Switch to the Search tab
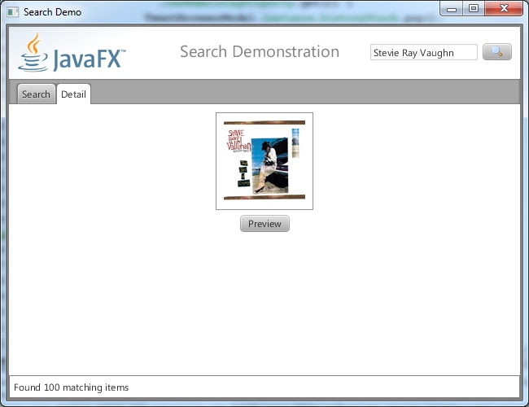529x407 pixels. pos(36,94)
